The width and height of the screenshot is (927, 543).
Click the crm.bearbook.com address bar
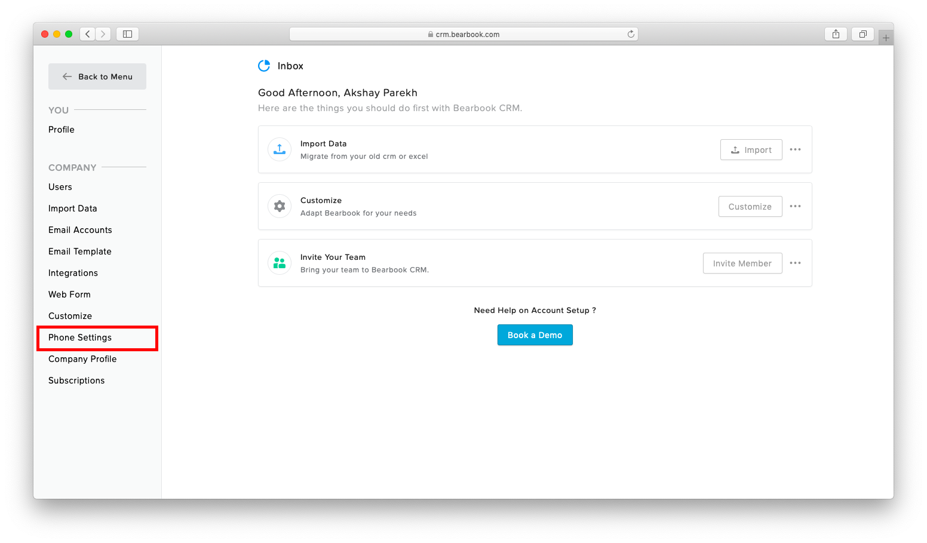point(463,34)
